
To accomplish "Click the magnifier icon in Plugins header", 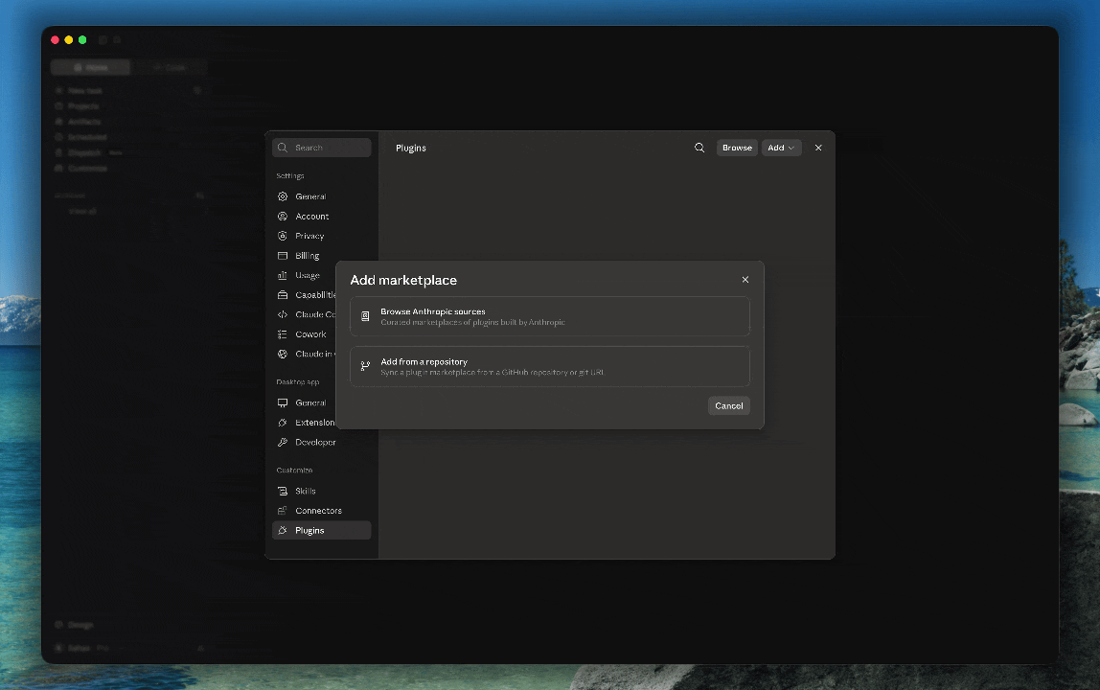I will pyautogui.click(x=699, y=148).
